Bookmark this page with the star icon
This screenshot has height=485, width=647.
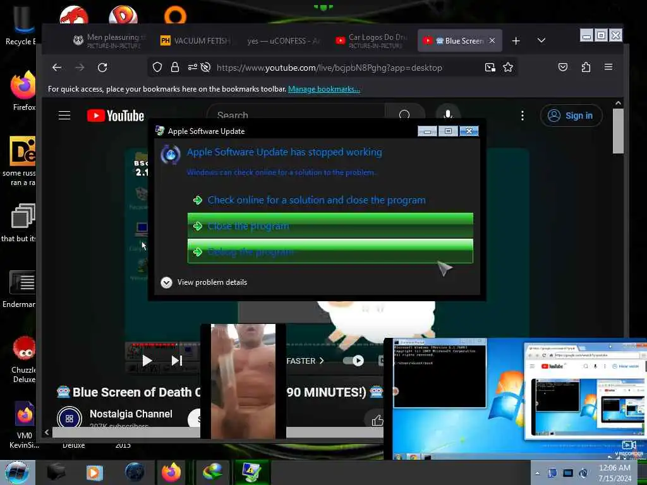tap(508, 67)
